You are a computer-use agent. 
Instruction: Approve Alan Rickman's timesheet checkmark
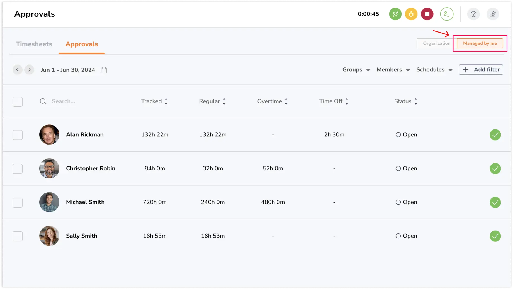[x=495, y=135]
